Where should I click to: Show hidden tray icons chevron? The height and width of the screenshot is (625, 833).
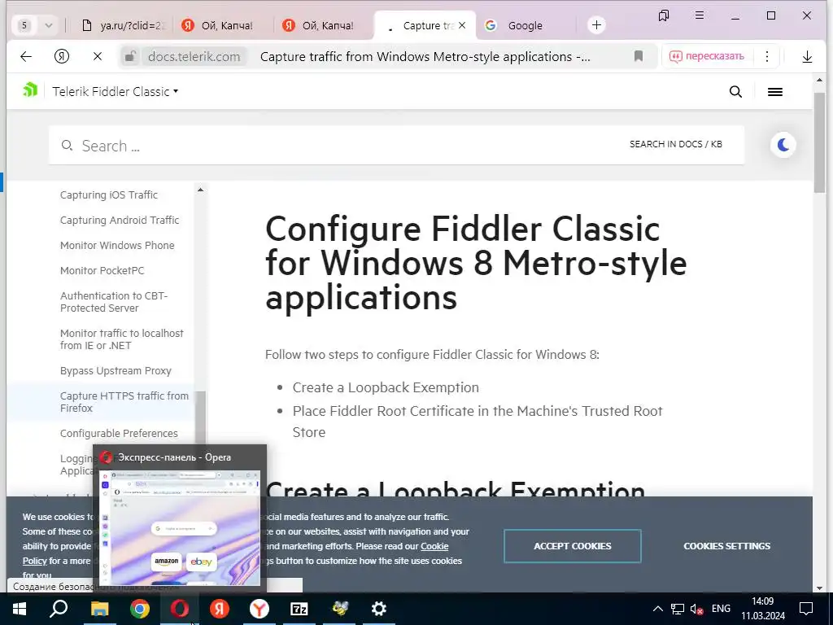tap(657, 609)
